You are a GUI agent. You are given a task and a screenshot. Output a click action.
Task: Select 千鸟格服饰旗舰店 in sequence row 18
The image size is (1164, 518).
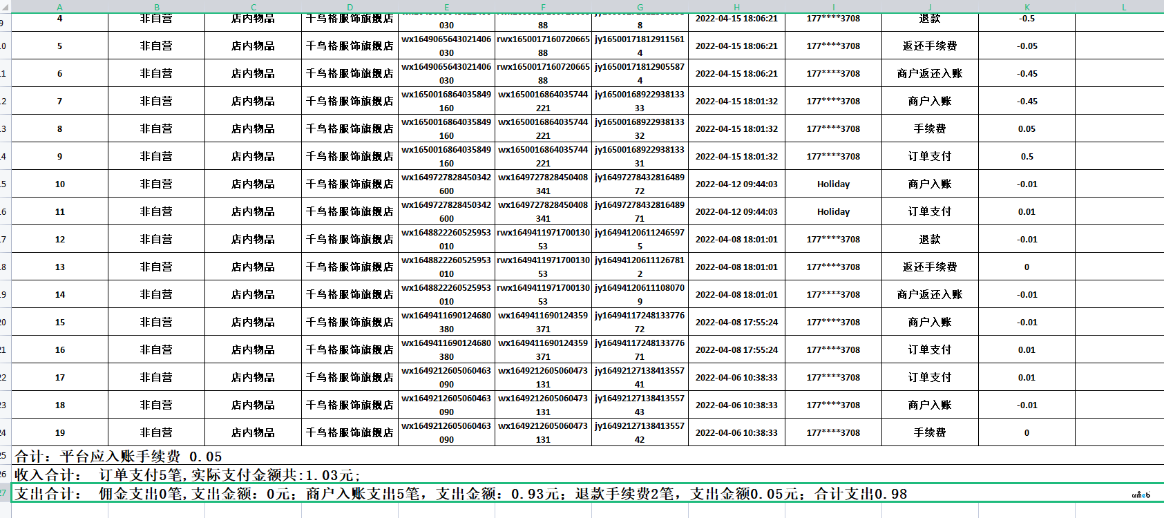tap(350, 405)
